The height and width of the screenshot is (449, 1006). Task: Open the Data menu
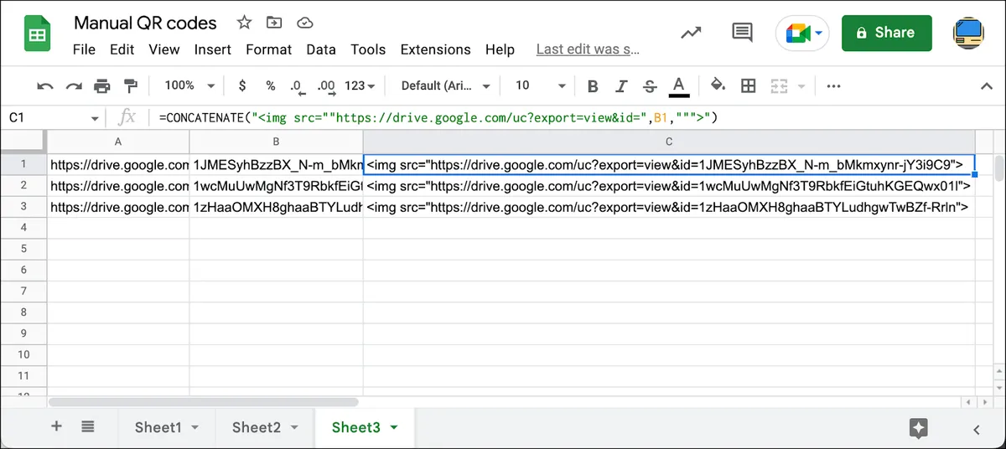(321, 49)
